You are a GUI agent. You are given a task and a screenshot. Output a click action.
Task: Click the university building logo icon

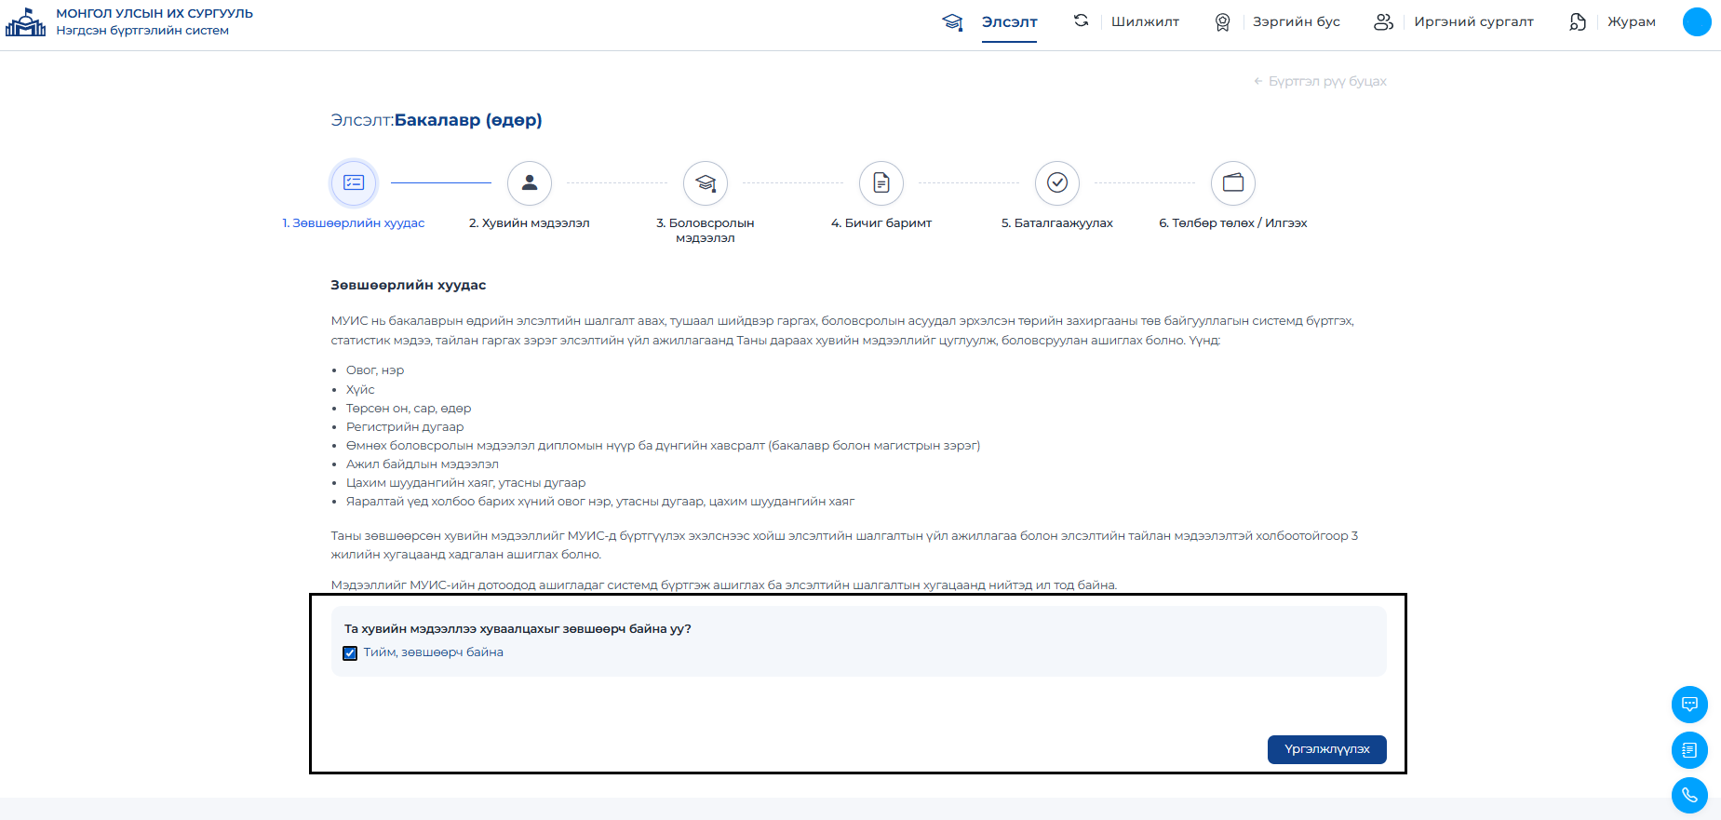click(x=25, y=21)
